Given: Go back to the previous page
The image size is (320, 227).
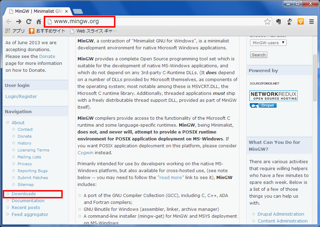Looking at the screenshot, I should 9,21.
